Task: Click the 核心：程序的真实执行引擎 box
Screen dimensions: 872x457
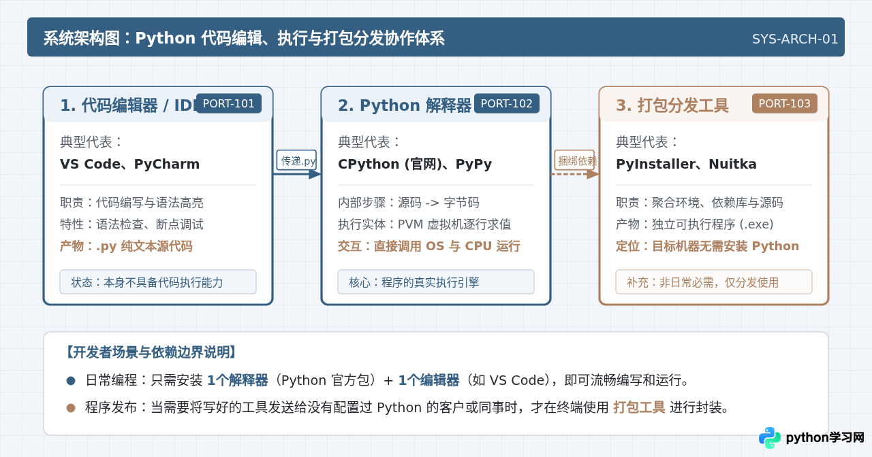Action: coord(436,282)
